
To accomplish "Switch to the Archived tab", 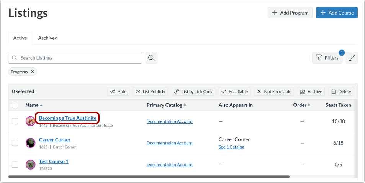I will point(48,38).
